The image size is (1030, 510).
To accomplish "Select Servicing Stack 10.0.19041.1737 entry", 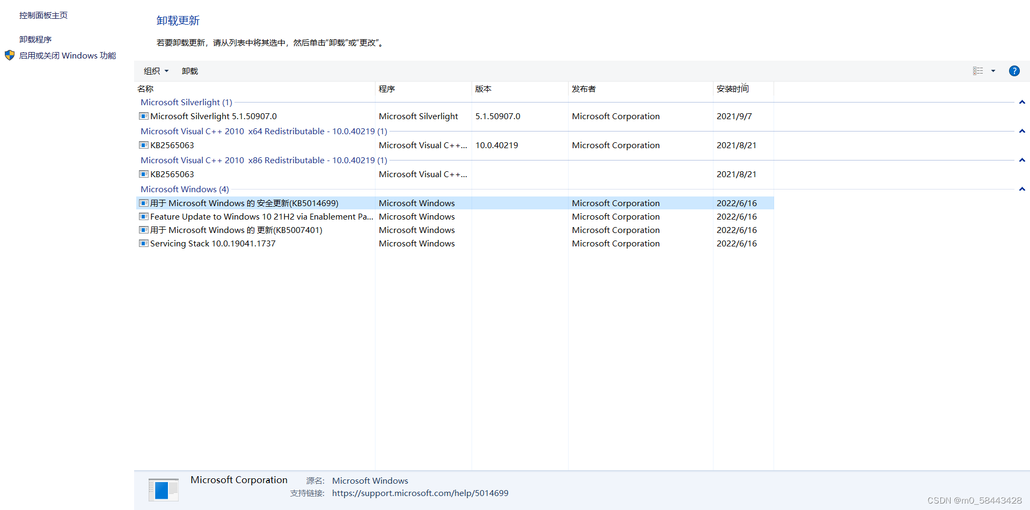I will 213,243.
